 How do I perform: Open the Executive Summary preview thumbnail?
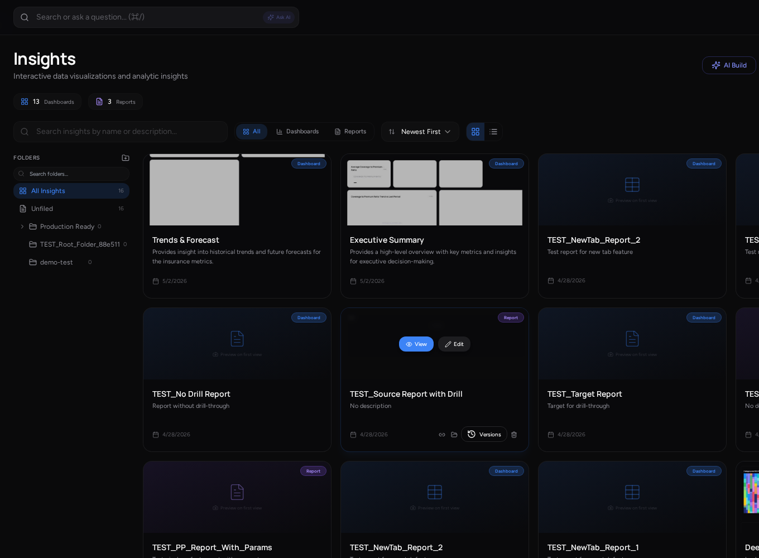tap(435, 190)
